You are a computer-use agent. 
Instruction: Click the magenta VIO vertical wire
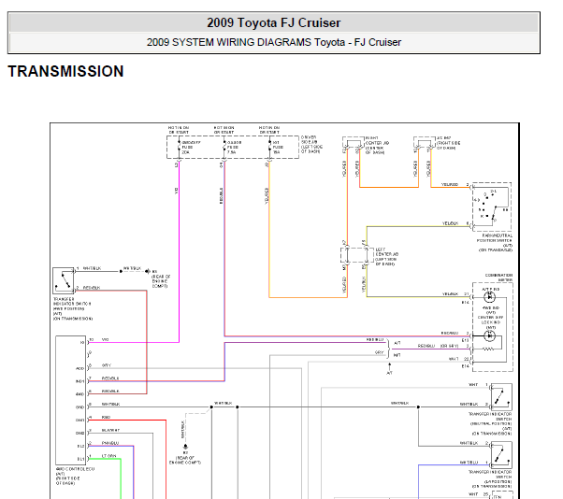point(179,251)
